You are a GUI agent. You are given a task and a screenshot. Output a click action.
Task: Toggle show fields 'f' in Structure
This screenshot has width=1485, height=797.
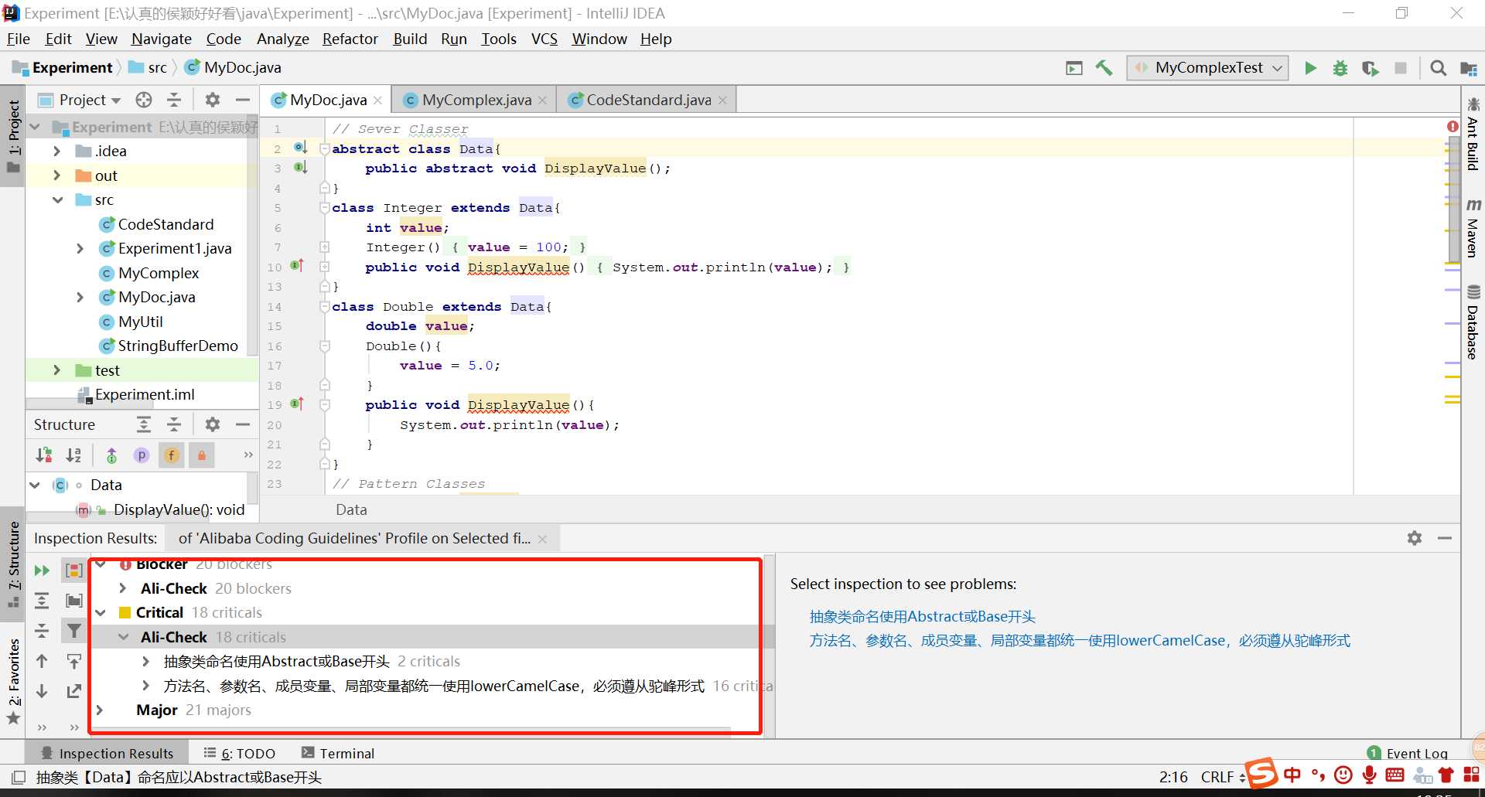(171, 455)
